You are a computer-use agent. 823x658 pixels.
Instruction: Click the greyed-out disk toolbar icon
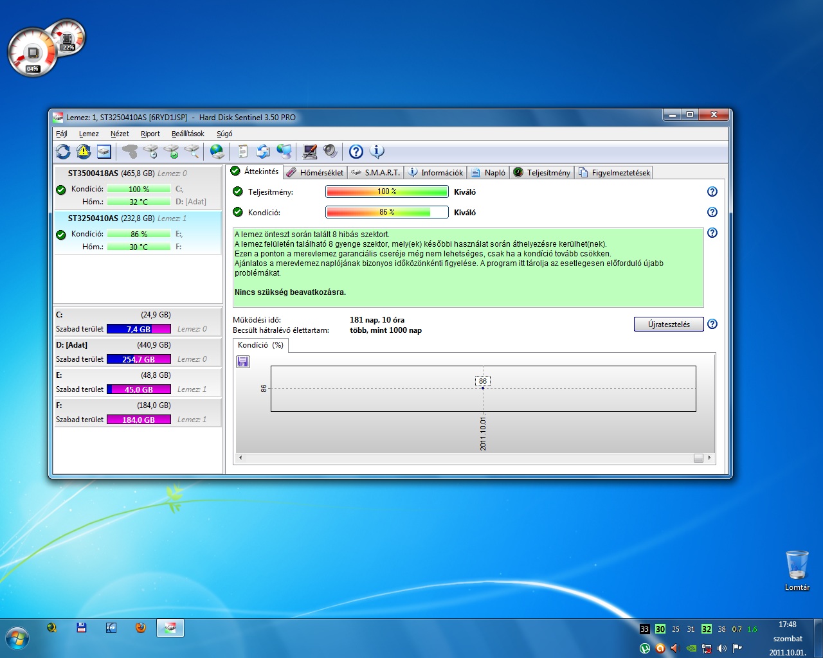[130, 152]
